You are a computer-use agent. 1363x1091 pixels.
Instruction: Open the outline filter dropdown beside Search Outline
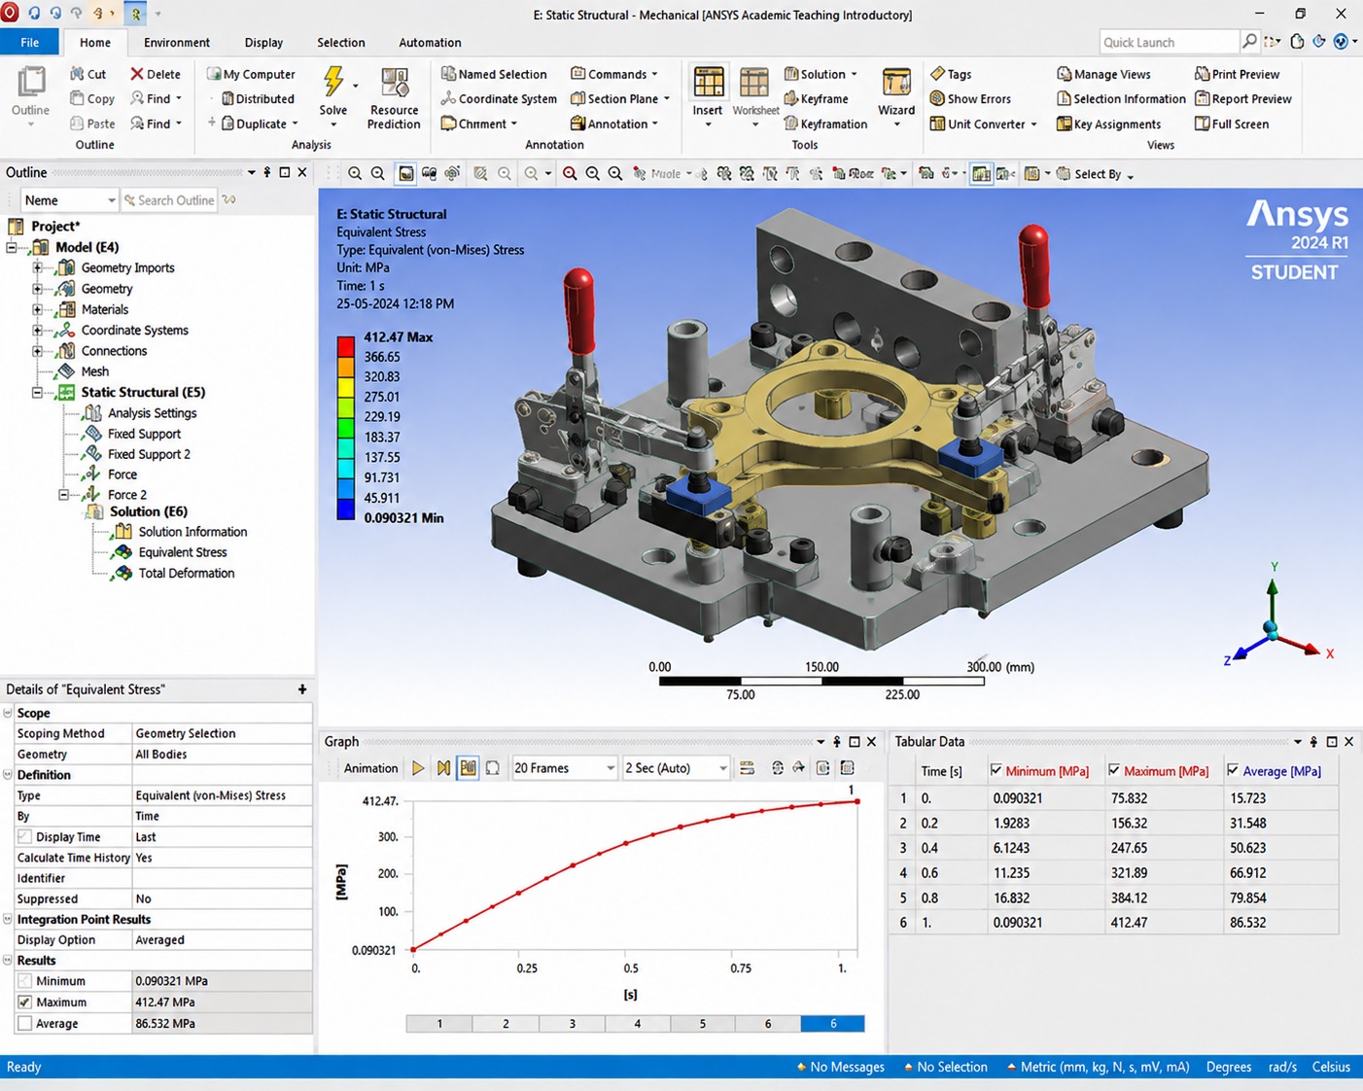coord(69,200)
